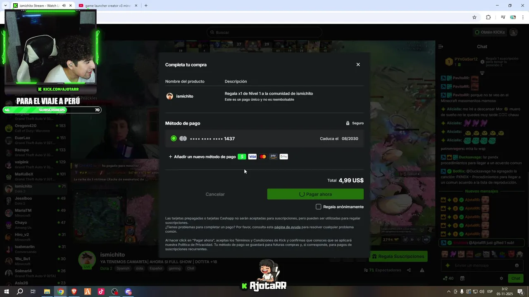Image resolution: width=529 pixels, height=297 pixels.
Task: Open EuarLax channel in sidebar
Action: 35,140
